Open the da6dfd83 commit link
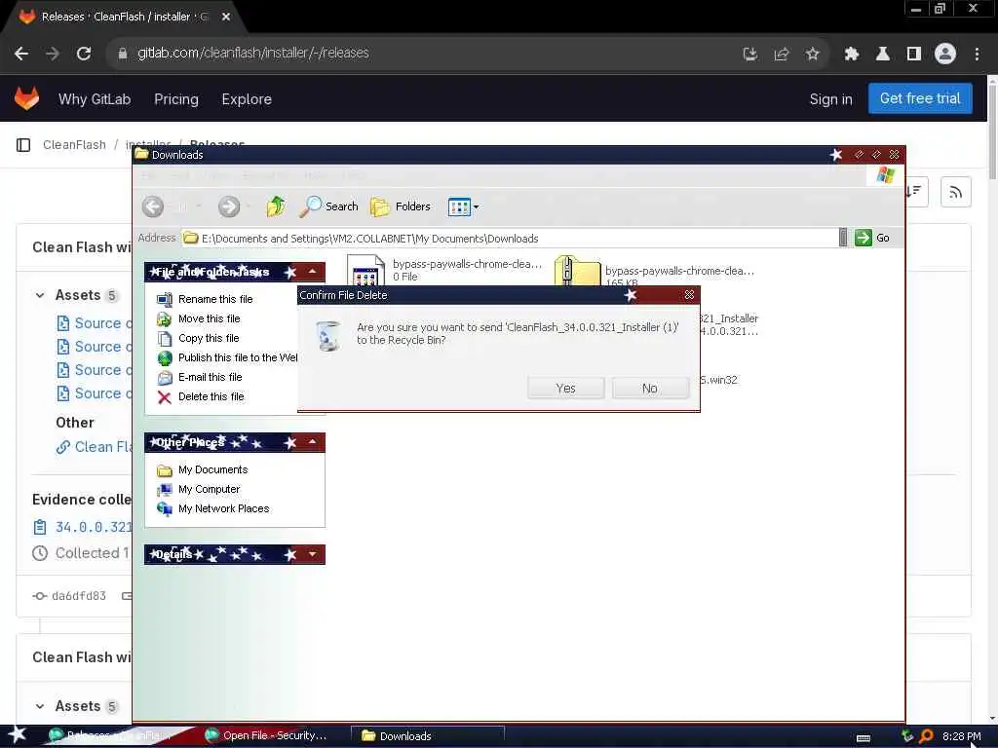Viewport: 998px width, 748px height. [x=78, y=596]
